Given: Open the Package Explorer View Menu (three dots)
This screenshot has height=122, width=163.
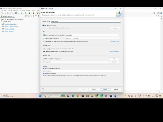Looking at the screenshot, I should click(x=34, y=16).
